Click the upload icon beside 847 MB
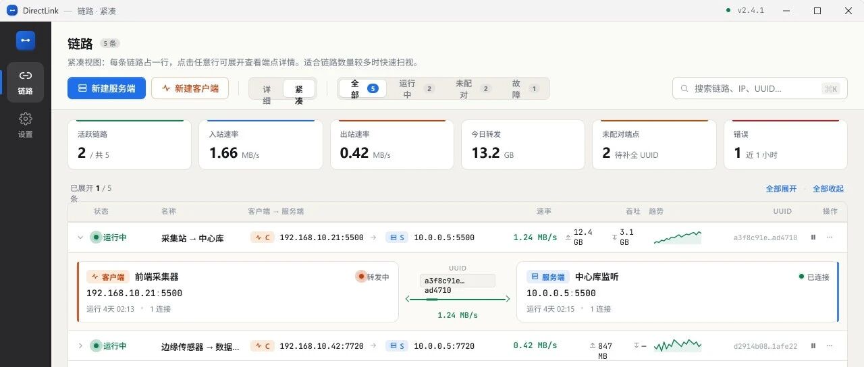 pyautogui.click(x=593, y=346)
